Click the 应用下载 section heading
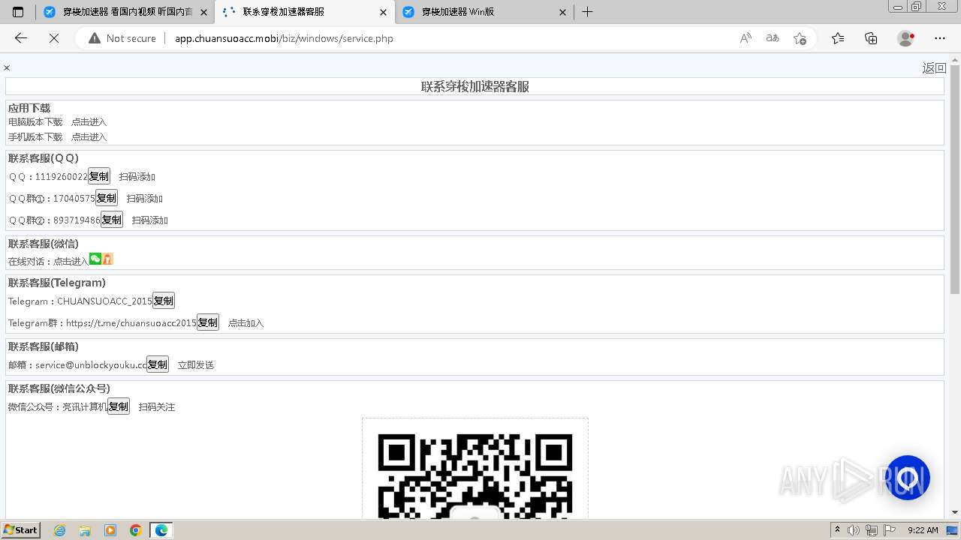The height and width of the screenshot is (540, 961). tap(29, 108)
